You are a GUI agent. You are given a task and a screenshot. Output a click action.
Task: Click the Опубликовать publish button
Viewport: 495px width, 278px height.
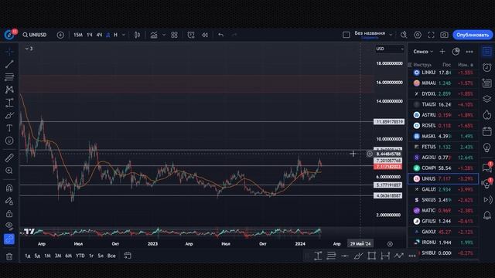pos(473,35)
